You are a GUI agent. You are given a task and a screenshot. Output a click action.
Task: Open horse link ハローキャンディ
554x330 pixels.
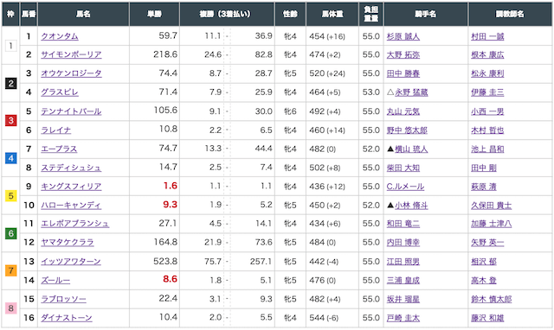71,206
